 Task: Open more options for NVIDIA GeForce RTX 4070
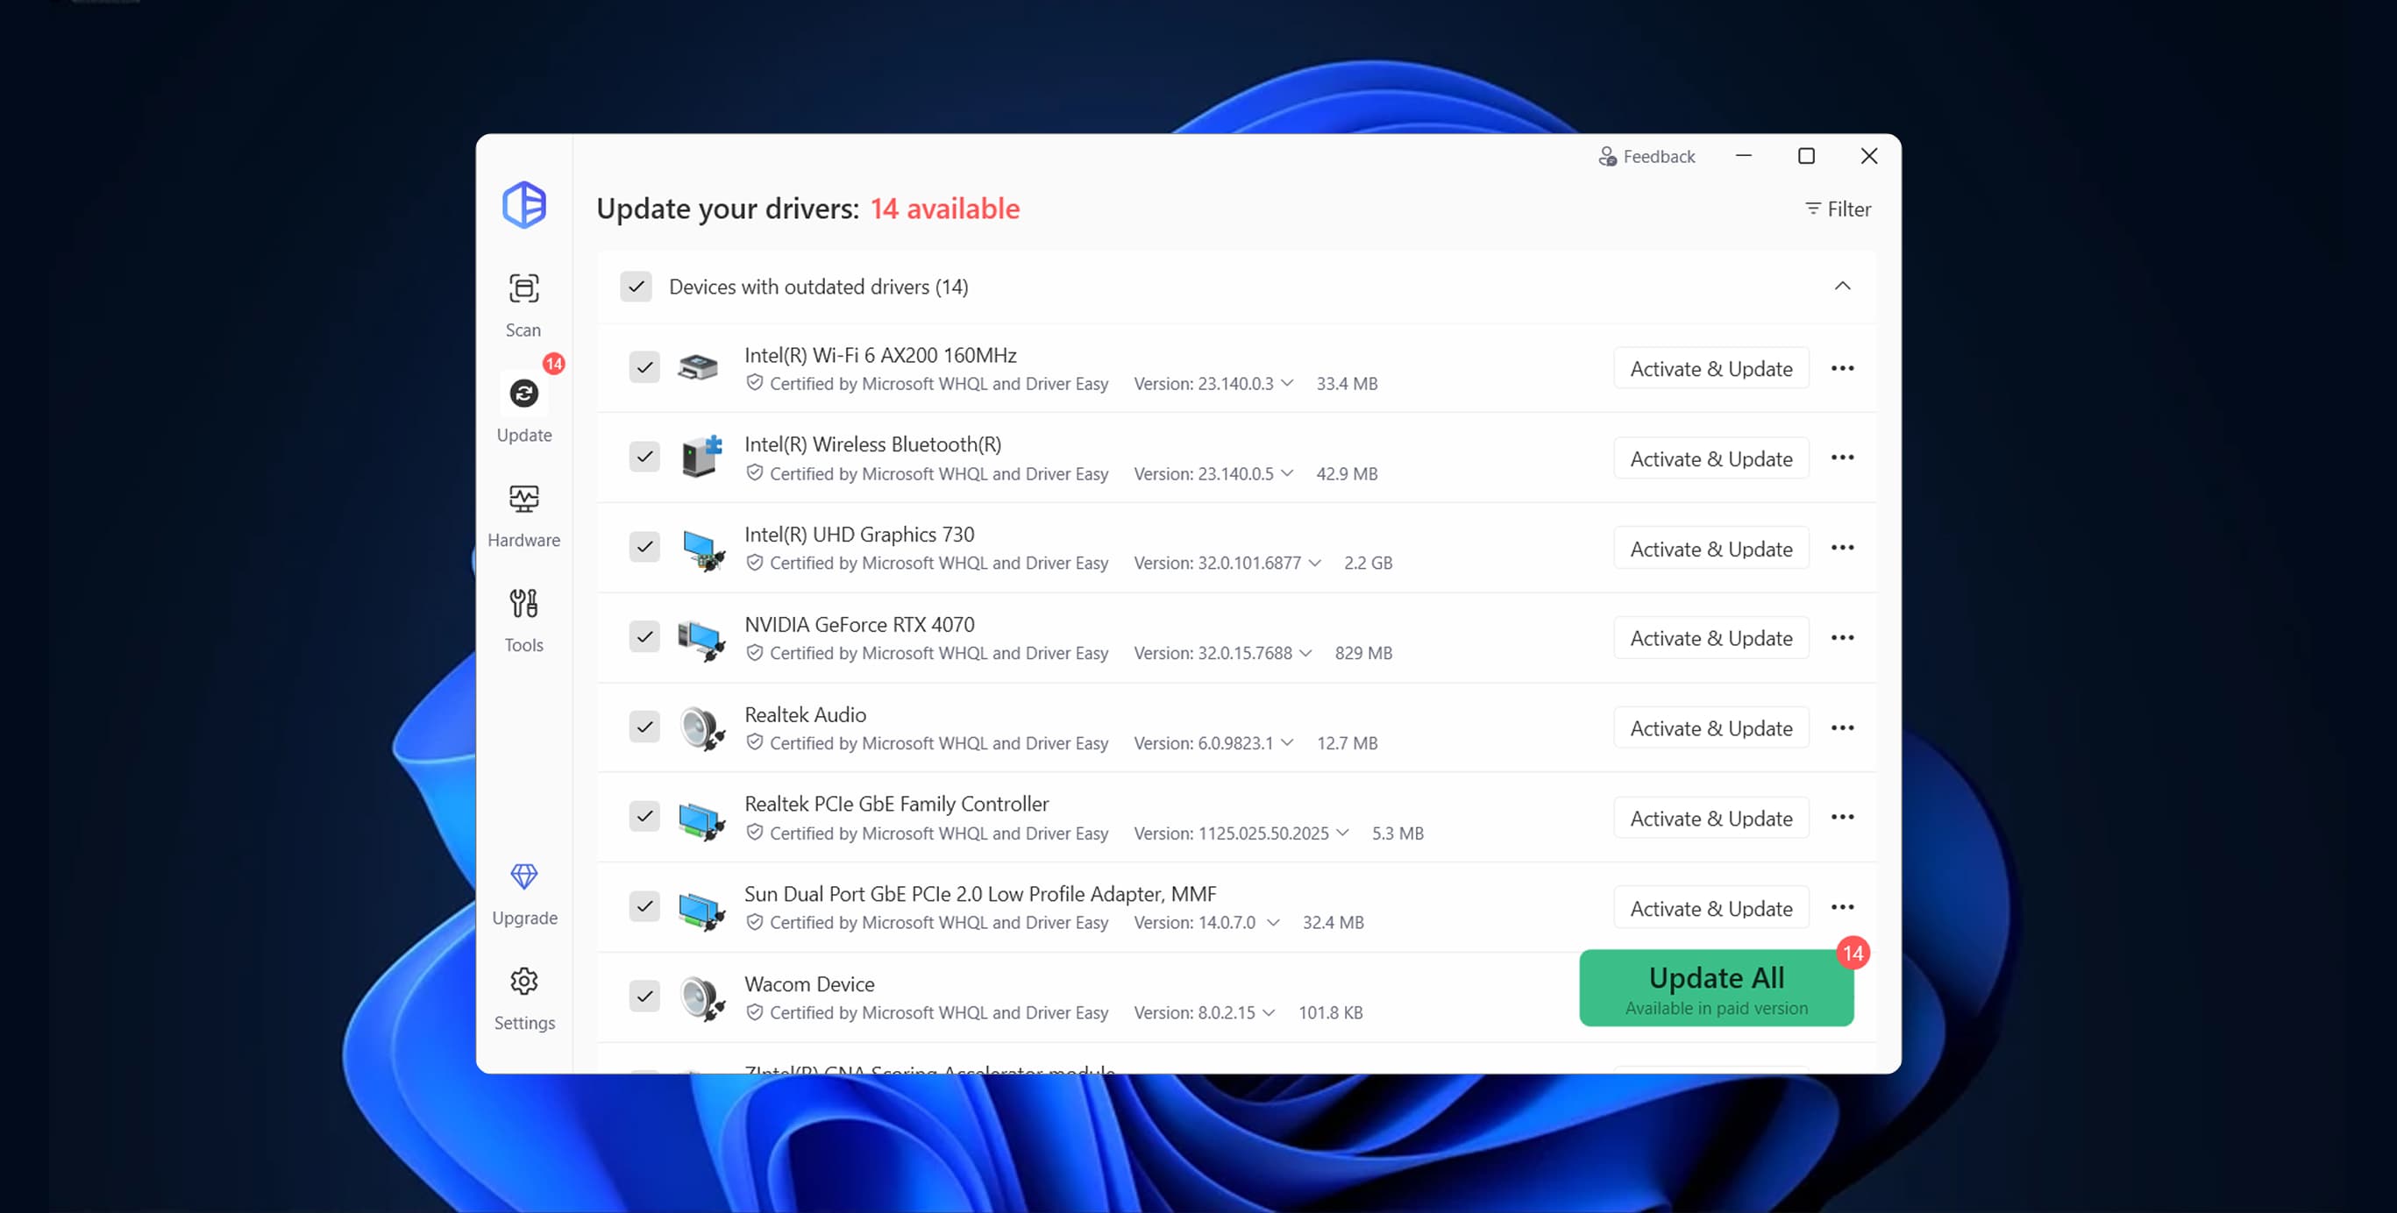(1841, 638)
